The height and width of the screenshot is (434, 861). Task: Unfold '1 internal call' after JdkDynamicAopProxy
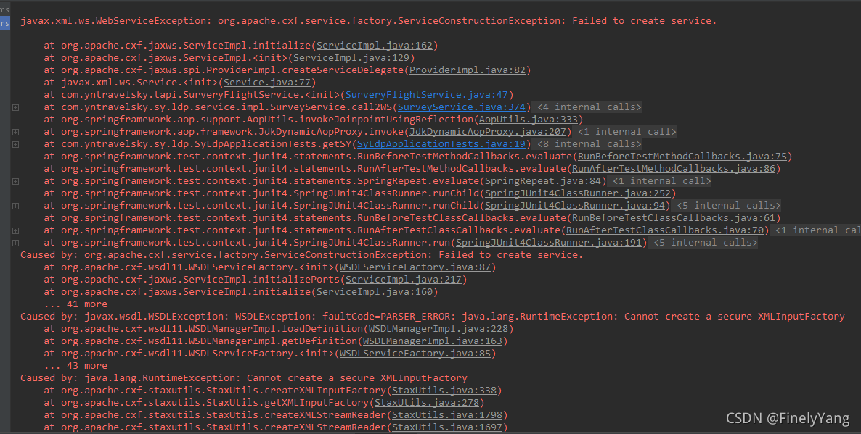(x=626, y=132)
